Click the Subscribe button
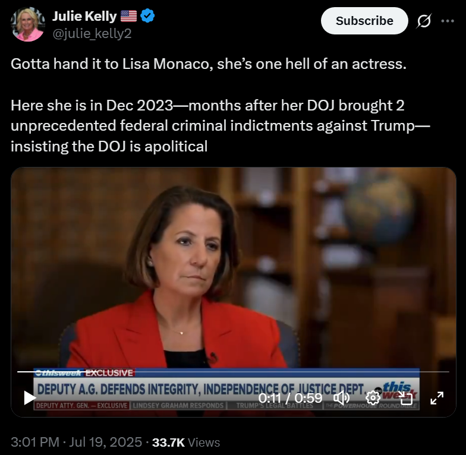This screenshot has width=466, height=455. click(x=364, y=21)
